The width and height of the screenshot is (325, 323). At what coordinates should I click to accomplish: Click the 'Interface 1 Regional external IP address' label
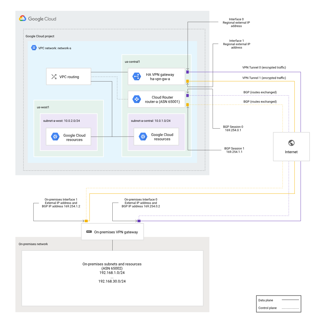coord(236,44)
